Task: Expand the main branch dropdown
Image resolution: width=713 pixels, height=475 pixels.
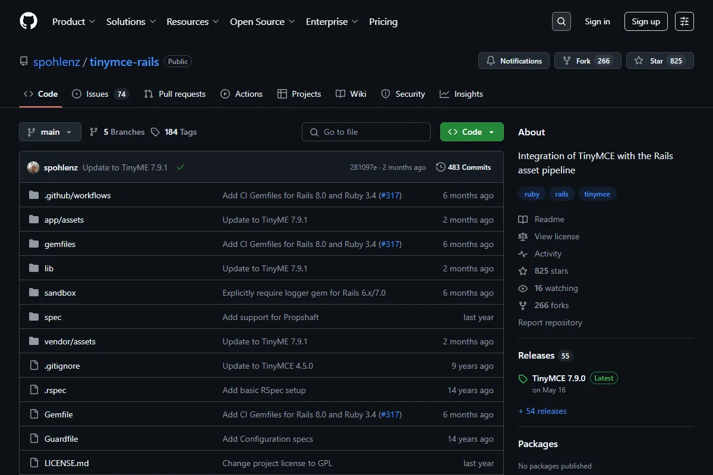Action: pyautogui.click(x=50, y=132)
